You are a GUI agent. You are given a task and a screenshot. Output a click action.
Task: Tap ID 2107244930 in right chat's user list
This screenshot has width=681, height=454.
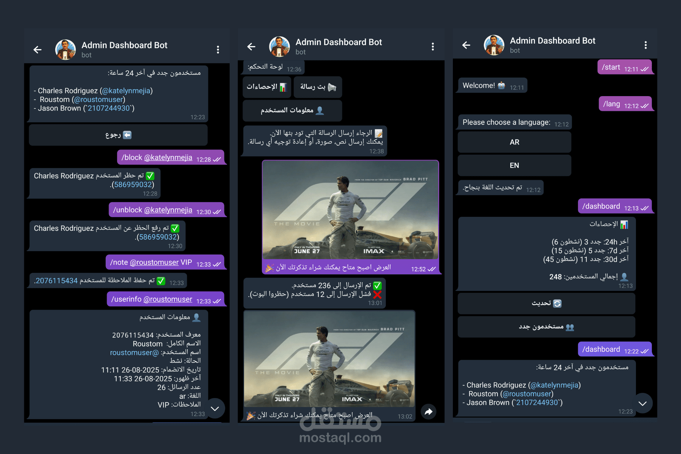(537, 403)
